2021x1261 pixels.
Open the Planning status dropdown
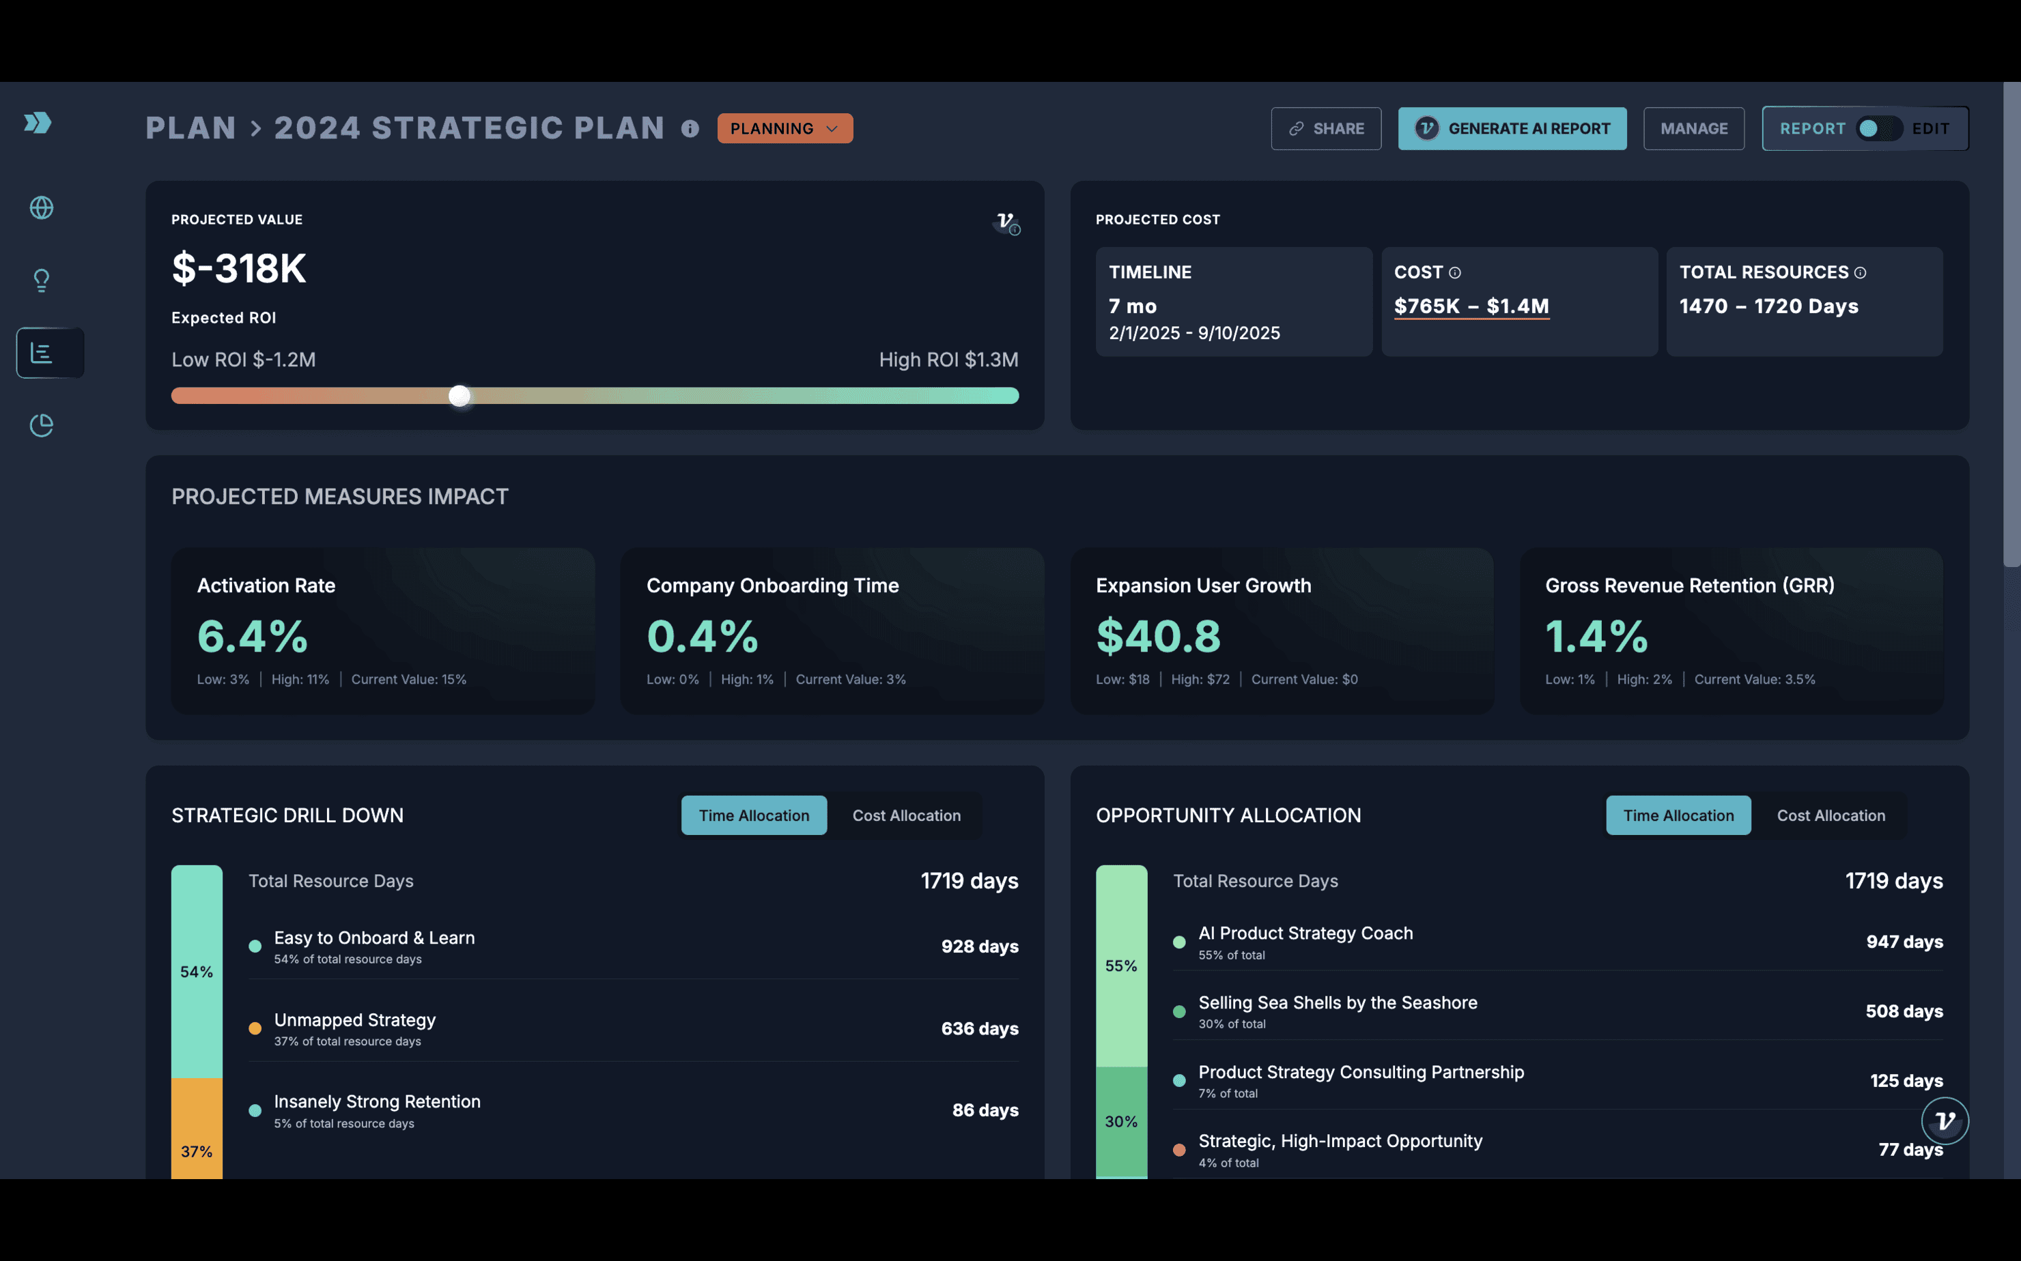click(785, 128)
